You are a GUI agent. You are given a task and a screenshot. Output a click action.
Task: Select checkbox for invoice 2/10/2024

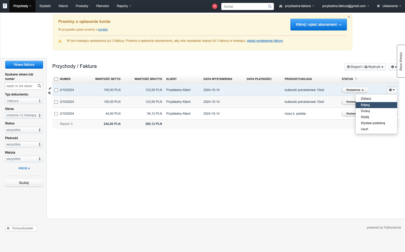56,114
